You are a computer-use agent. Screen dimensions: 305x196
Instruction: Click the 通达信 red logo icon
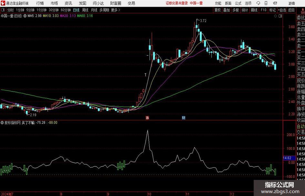[3, 3]
